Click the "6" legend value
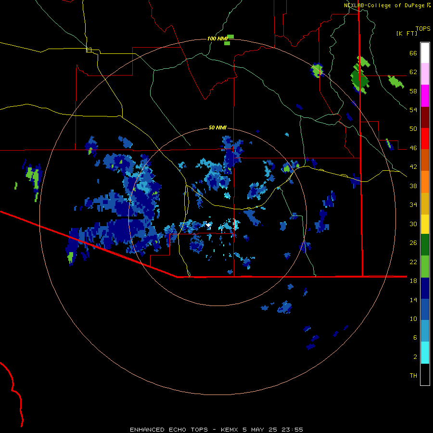The image size is (433, 433). coord(415,338)
